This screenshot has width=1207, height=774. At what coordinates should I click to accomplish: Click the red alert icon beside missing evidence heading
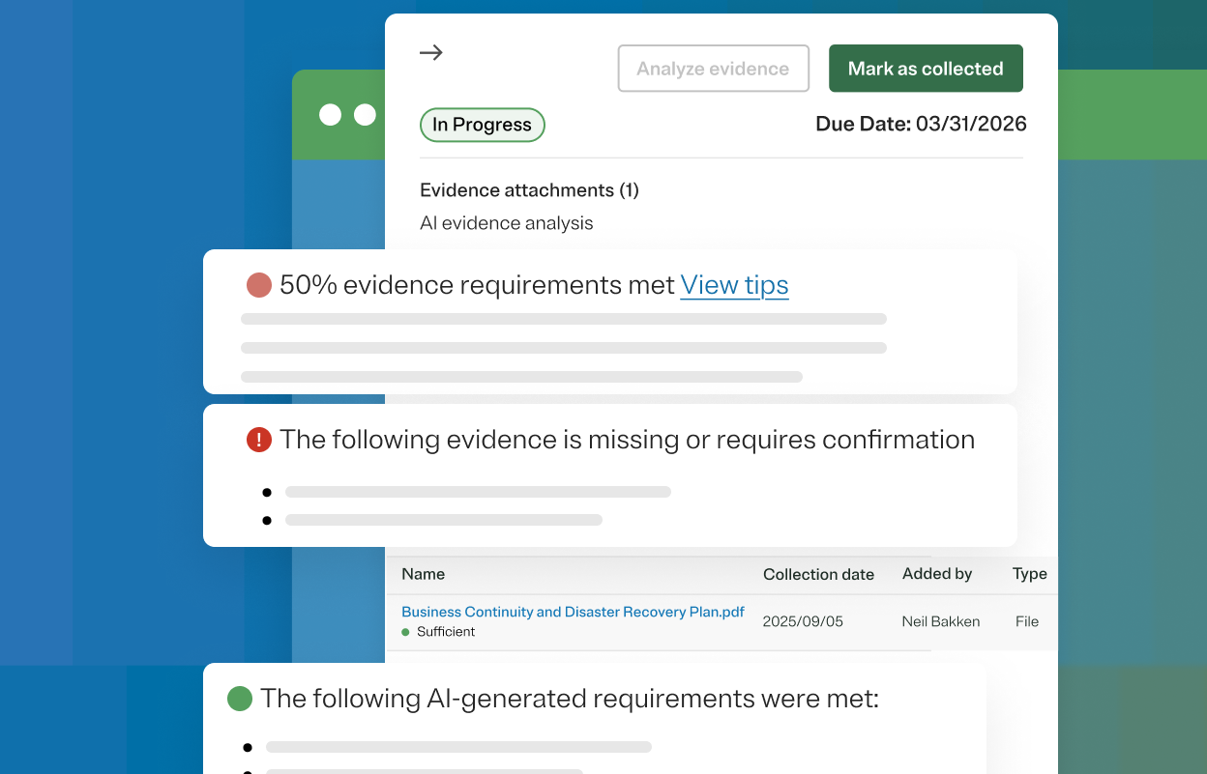tap(257, 440)
